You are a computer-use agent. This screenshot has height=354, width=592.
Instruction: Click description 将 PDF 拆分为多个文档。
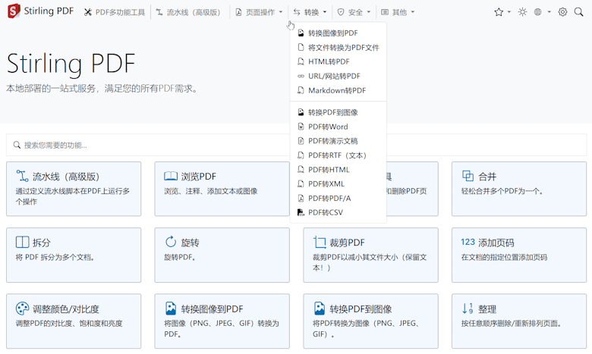point(55,258)
